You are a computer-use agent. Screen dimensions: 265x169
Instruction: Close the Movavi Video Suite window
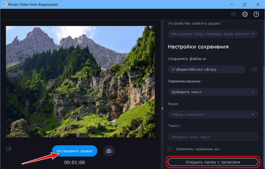[x=258, y=4]
